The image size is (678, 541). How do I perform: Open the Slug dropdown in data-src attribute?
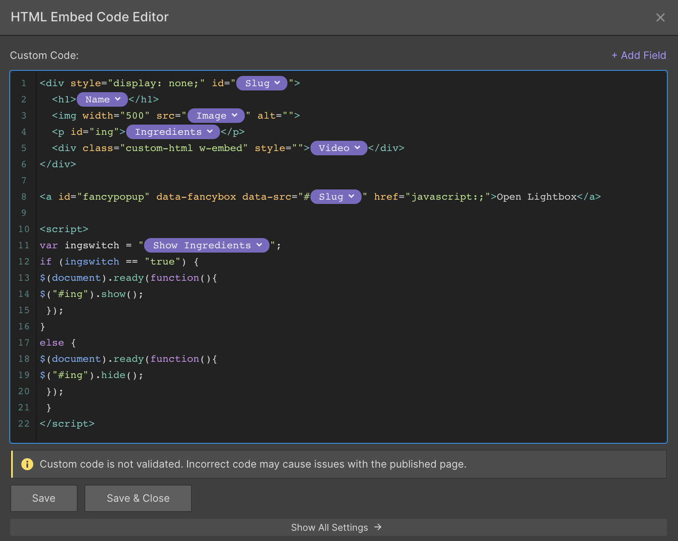[336, 197]
